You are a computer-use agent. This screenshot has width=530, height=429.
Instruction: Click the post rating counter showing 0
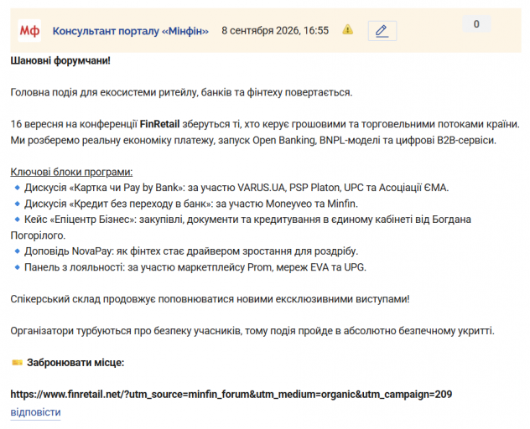coord(476,24)
